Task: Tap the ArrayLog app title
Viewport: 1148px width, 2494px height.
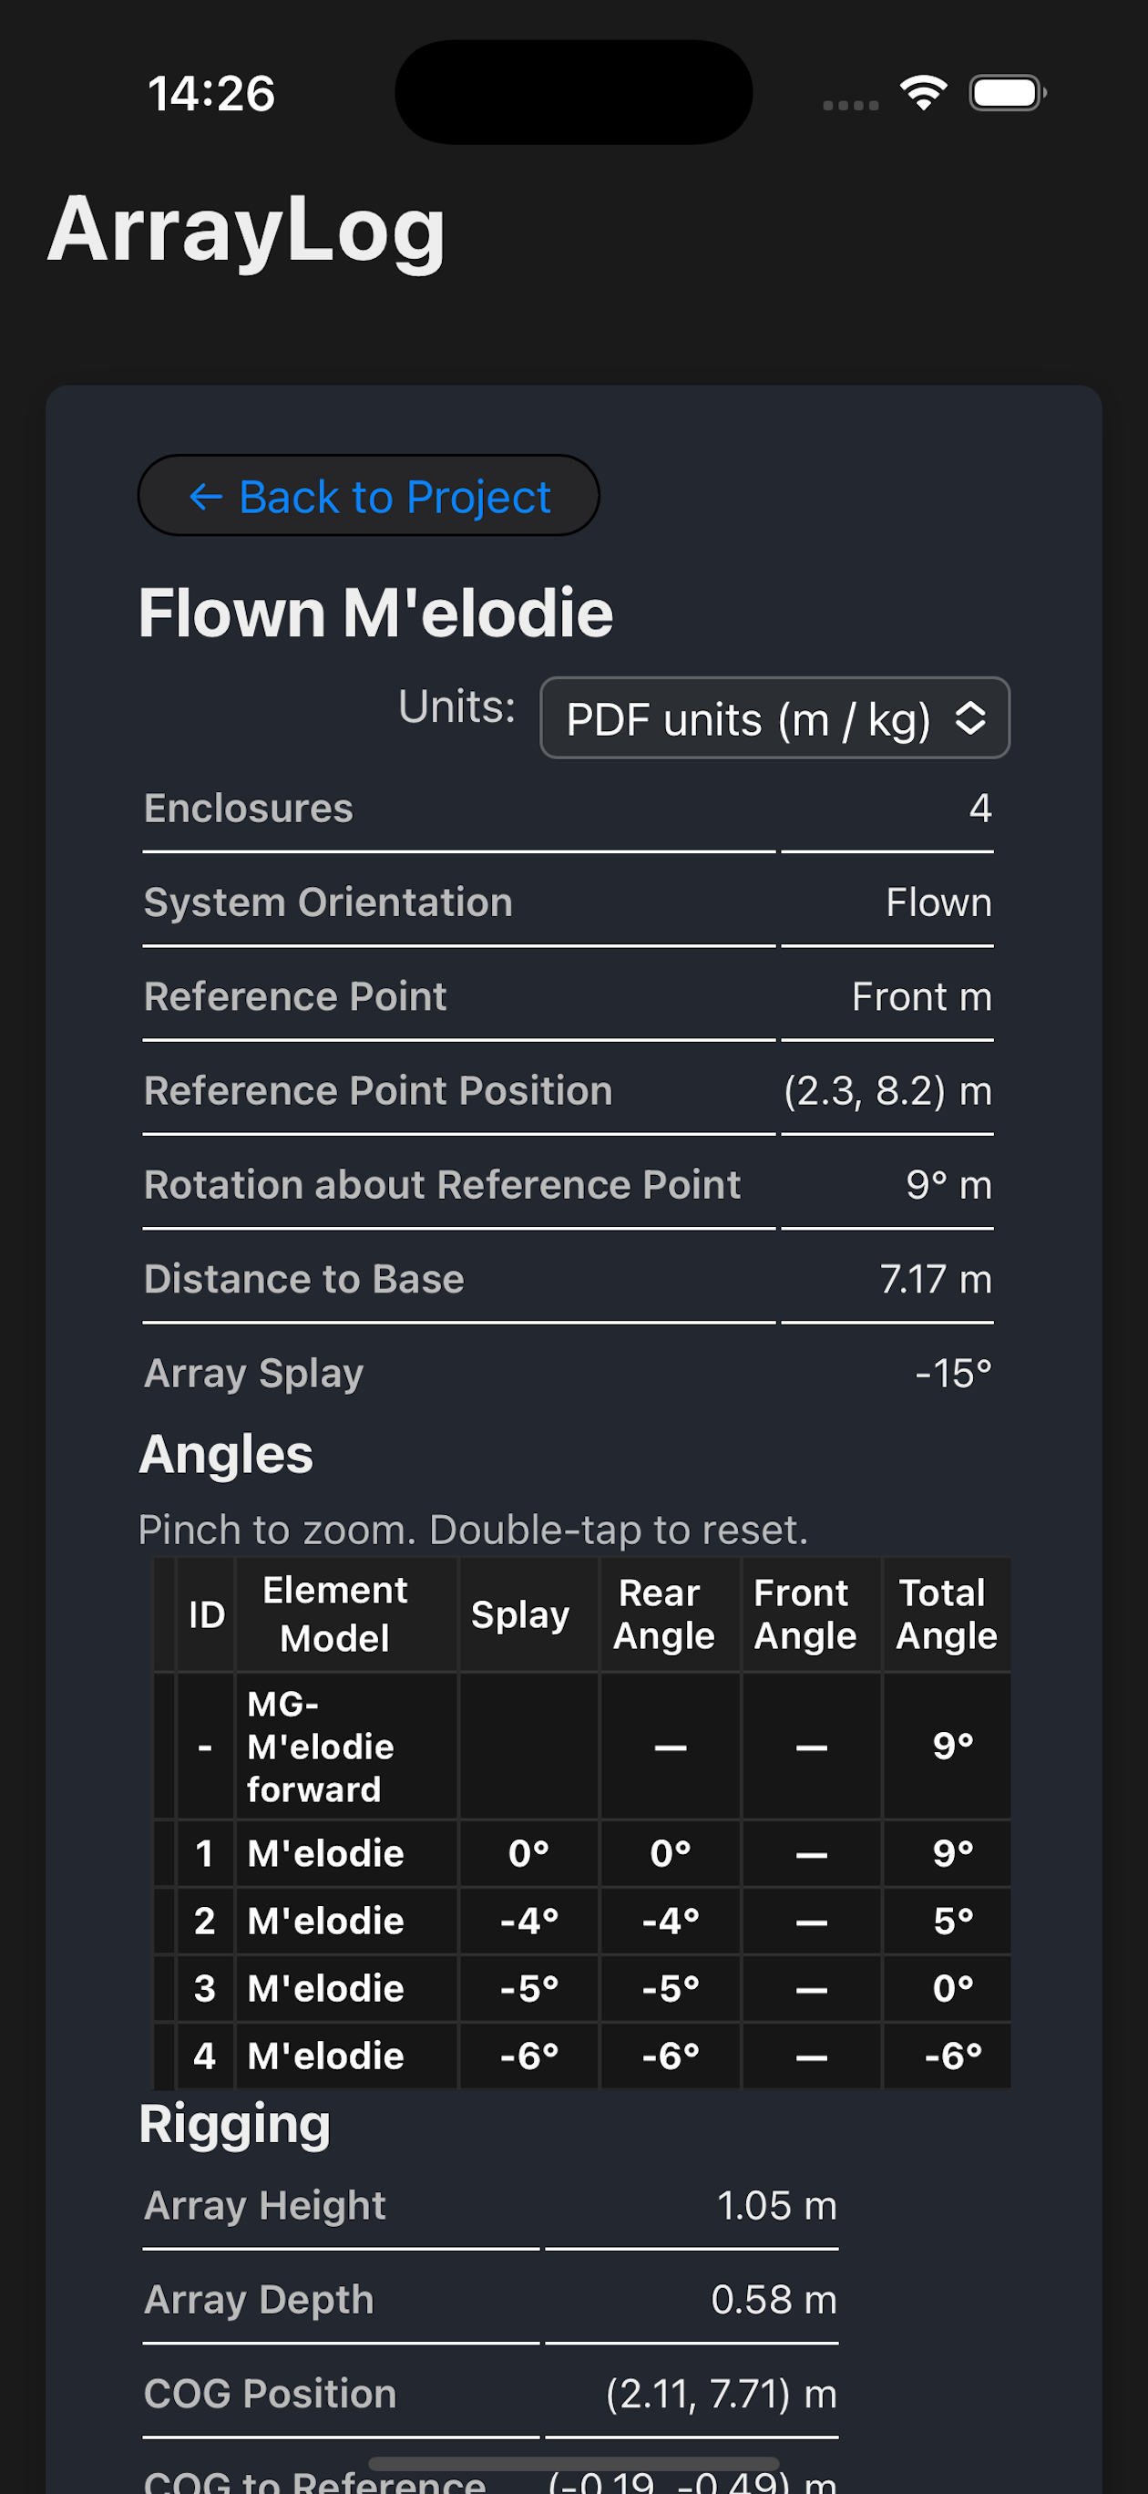Action: pos(246,231)
